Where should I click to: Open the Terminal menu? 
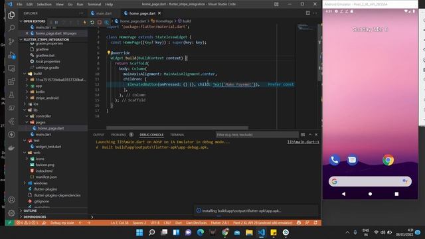tap(94, 5)
